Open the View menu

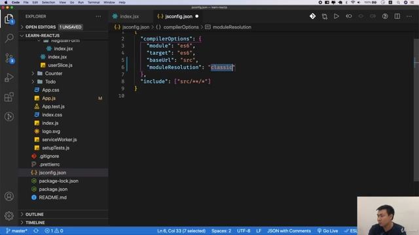[x=62, y=3]
